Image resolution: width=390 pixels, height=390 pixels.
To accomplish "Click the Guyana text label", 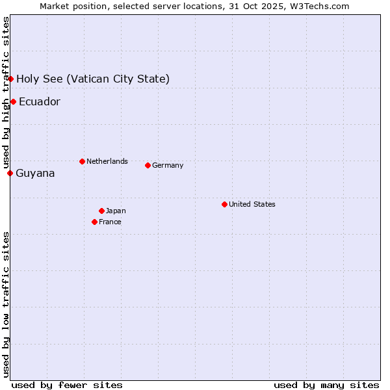I will pyautogui.click(x=35, y=174).
